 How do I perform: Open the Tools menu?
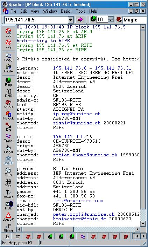click(x=80, y=11)
